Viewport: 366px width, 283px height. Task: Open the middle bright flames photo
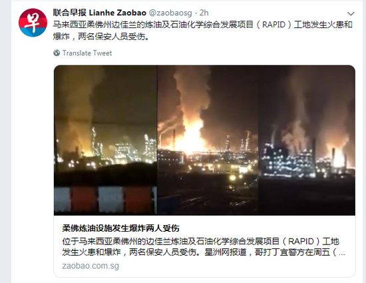[208, 140]
